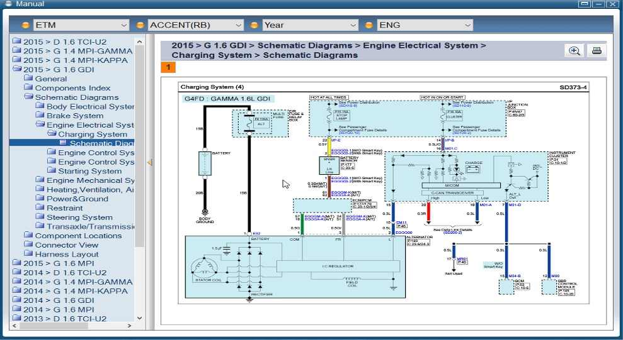Click the zoom-in magnifier icon
Image resolution: width=623 pixels, height=340 pixels.
click(574, 51)
